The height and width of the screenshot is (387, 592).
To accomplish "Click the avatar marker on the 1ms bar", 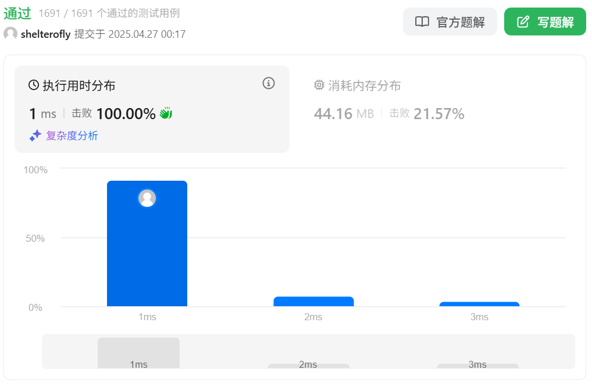I will point(147,198).
